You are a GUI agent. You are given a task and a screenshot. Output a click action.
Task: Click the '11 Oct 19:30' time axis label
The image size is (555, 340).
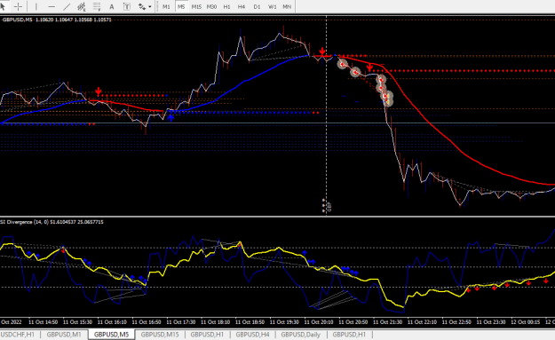point(284,322)
